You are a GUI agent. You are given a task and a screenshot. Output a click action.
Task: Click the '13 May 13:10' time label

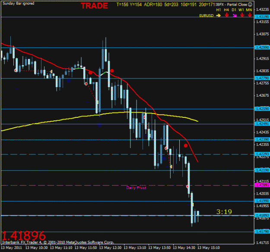click(135, 248)
